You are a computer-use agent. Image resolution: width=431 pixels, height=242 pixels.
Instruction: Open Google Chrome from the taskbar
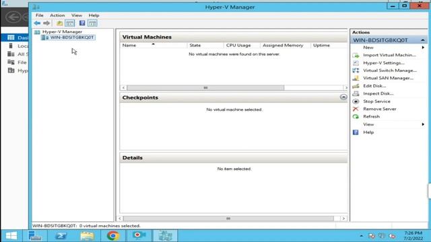click(x=113, y=236)
